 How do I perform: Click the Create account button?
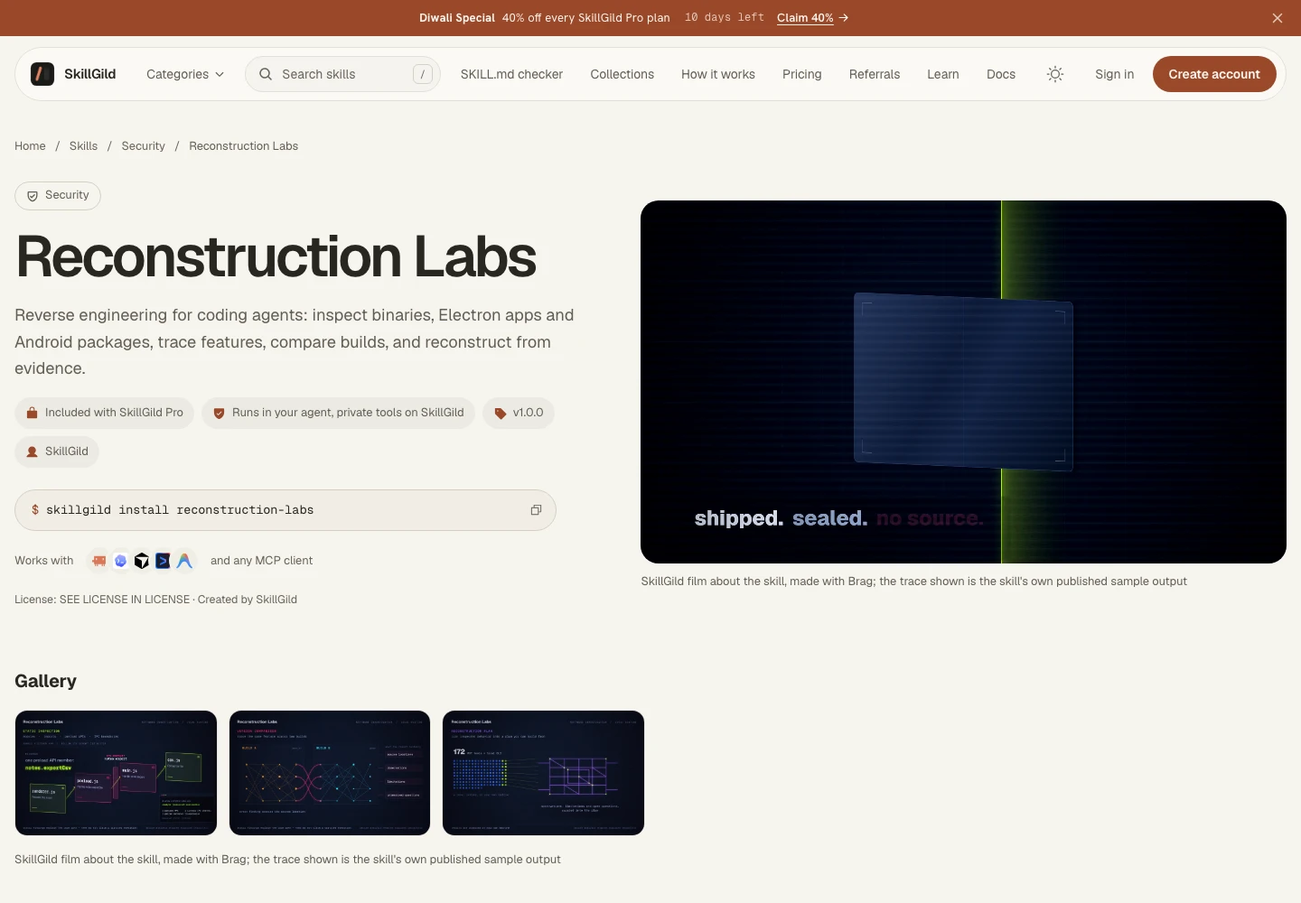point(1214,74)
